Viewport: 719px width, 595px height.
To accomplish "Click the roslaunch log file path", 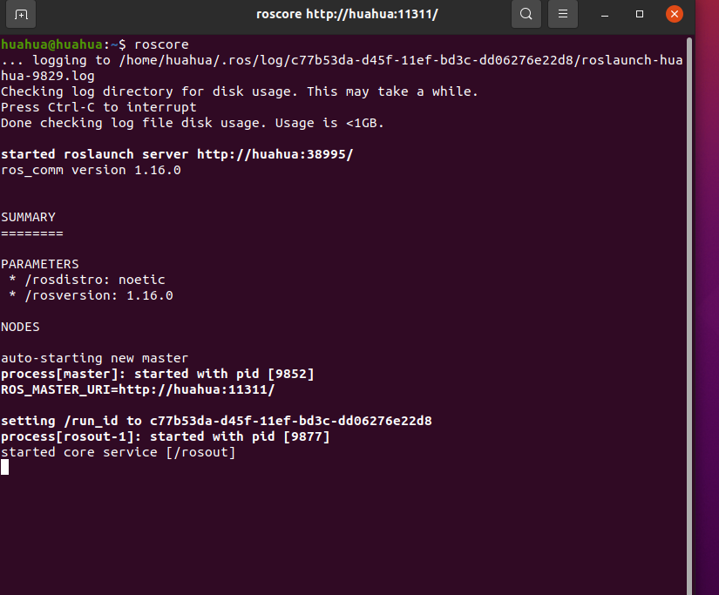I will pyautogui.click(x=392, y=60).
